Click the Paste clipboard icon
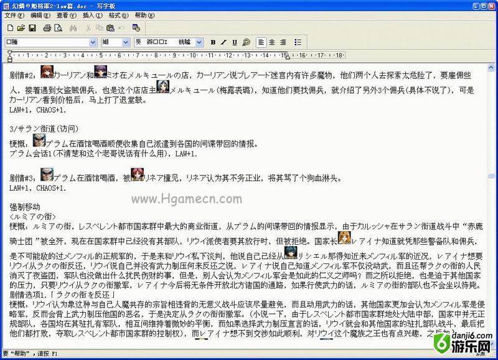498x360 pixels. pos(110,28)
